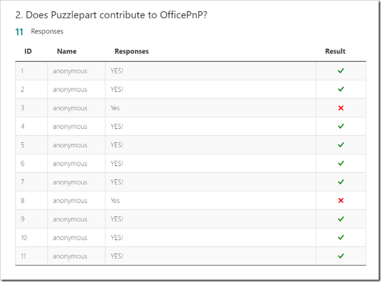This screenshot has width=381, height=282.
Task: Select the 'Yes' response in row 8
Action: pyautogui.click(x=115, y=201)
